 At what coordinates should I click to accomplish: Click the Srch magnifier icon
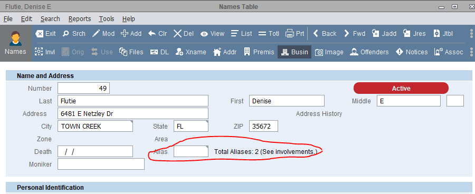pyautogui.click(x=66, y=34)
